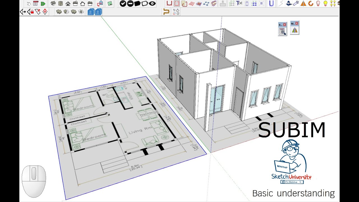This screenshot has width=359, height=202.
Task: Click the green play arrow icon
Action: pyautogui.click(x=43, y=4)
